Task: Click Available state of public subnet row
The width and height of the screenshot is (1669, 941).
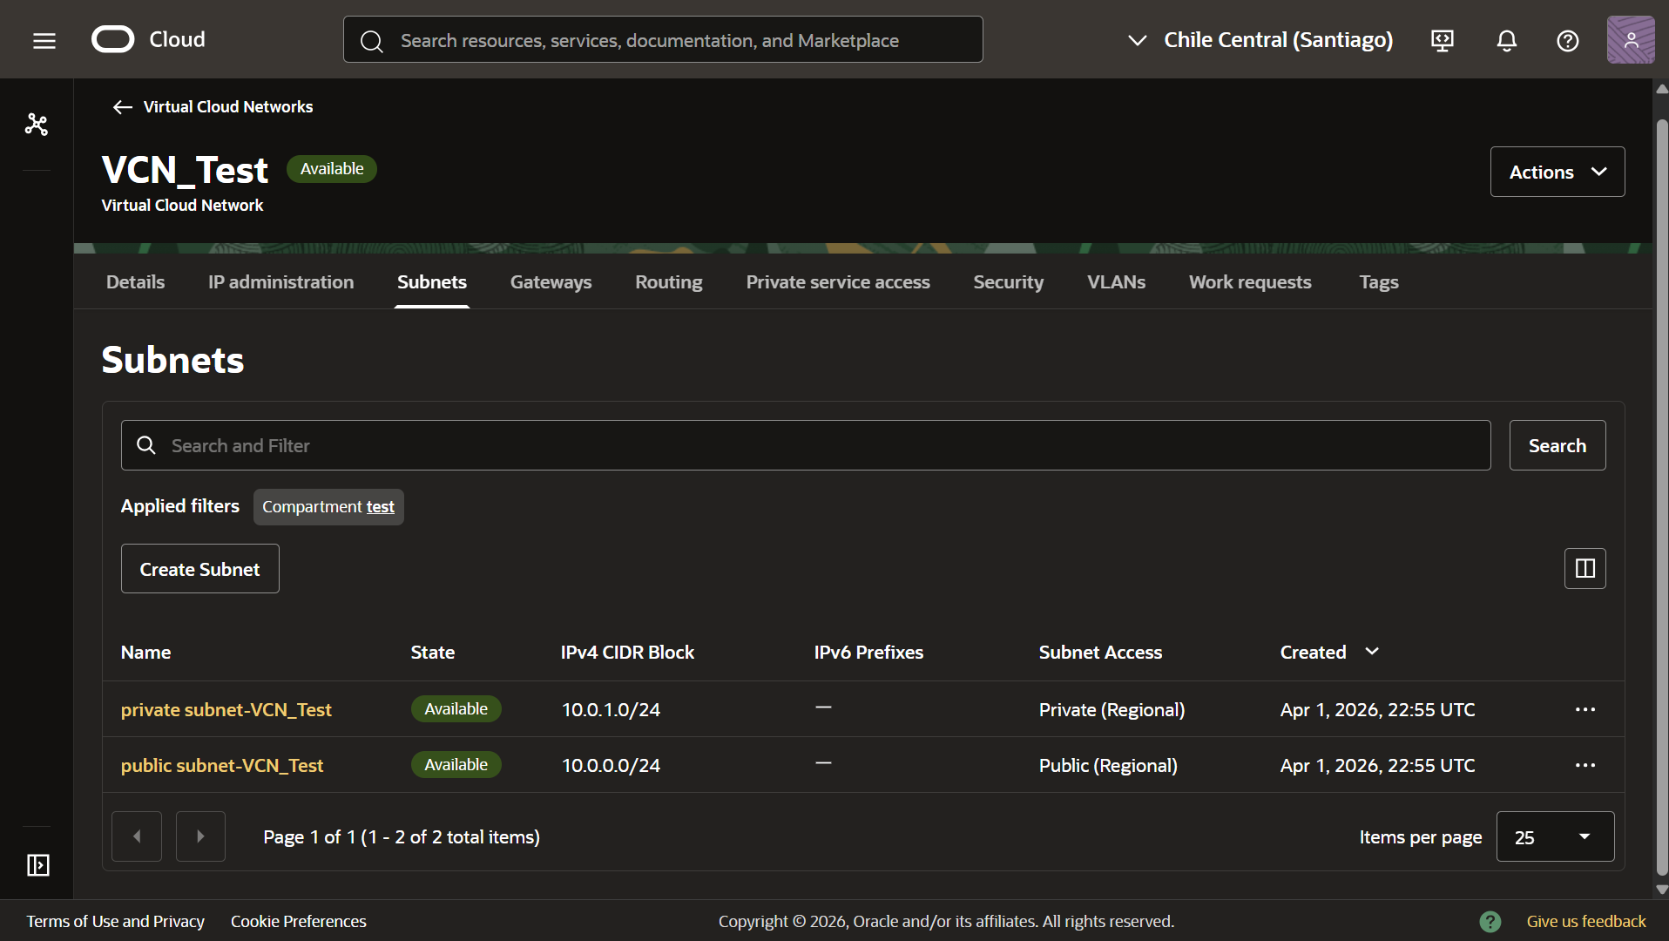Action: coord(456,765)
